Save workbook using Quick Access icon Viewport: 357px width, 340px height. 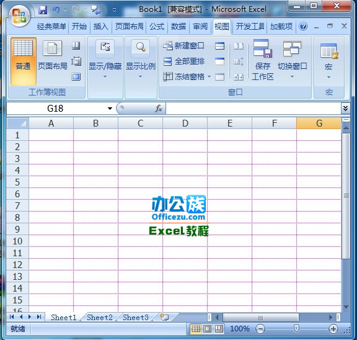43,10
